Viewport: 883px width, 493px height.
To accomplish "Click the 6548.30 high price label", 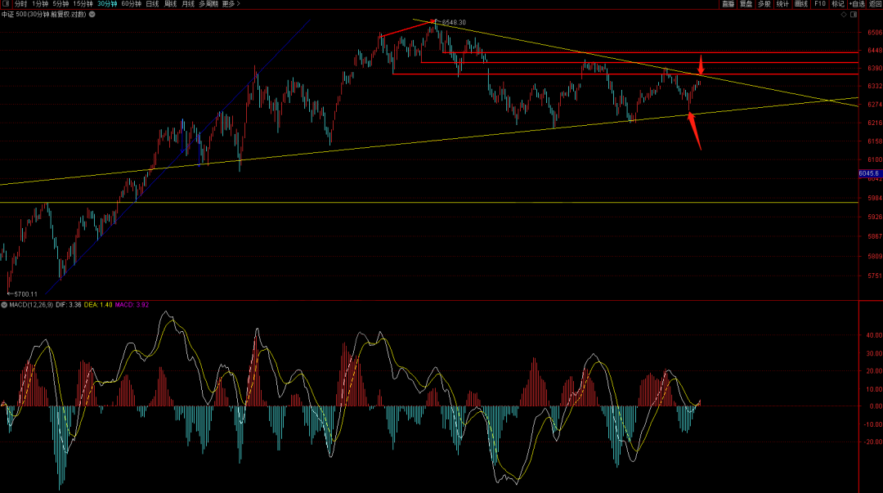I will click(x=454, y=22).
